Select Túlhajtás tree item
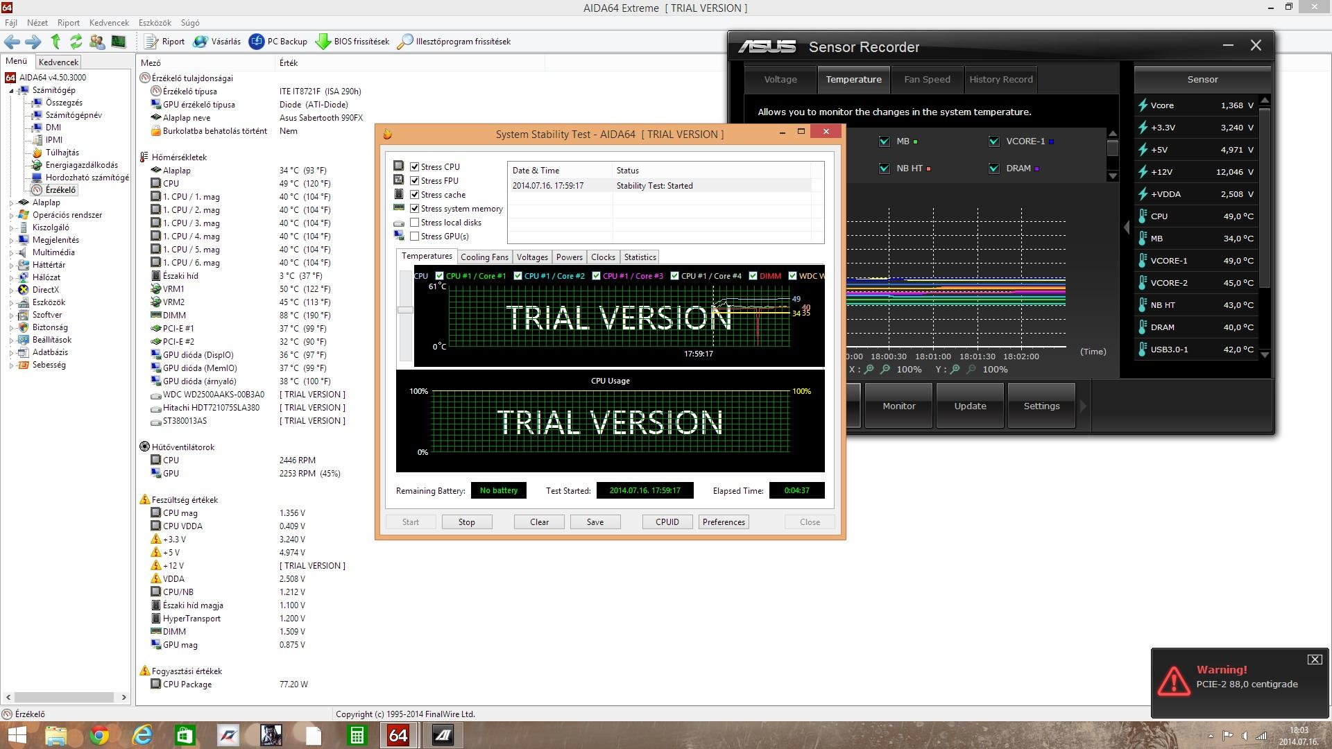Image resolution: width=1332 pixels, height=749 pixels. 62,153
